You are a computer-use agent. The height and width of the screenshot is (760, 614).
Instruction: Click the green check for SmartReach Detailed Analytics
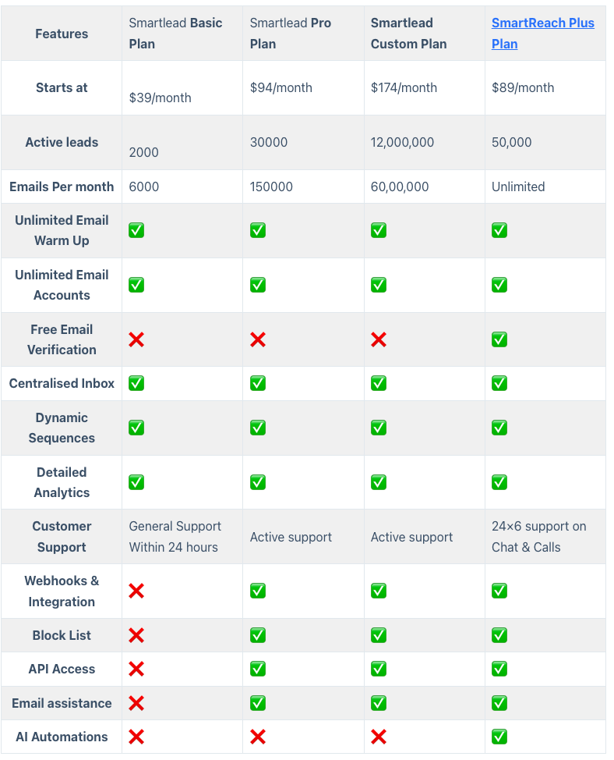[499, 482]
